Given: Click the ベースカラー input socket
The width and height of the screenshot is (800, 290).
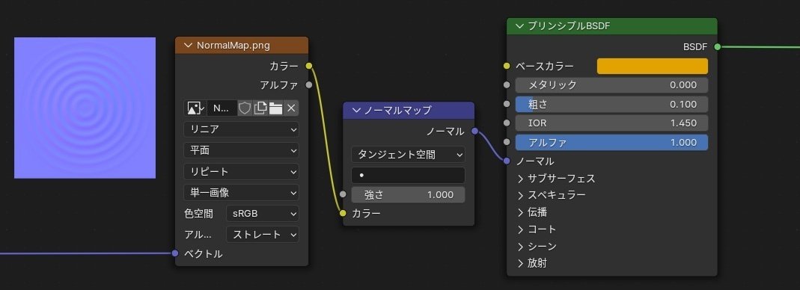Looking at the screenshot, I should pyautogui.click(x=507, y=66).
